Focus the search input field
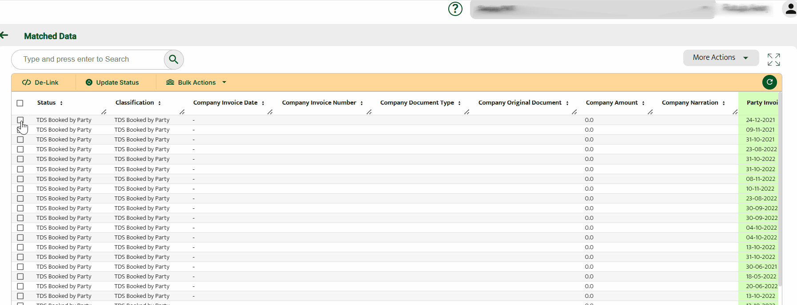This screenshot has height=305, width=797. [x=89, y=59]
